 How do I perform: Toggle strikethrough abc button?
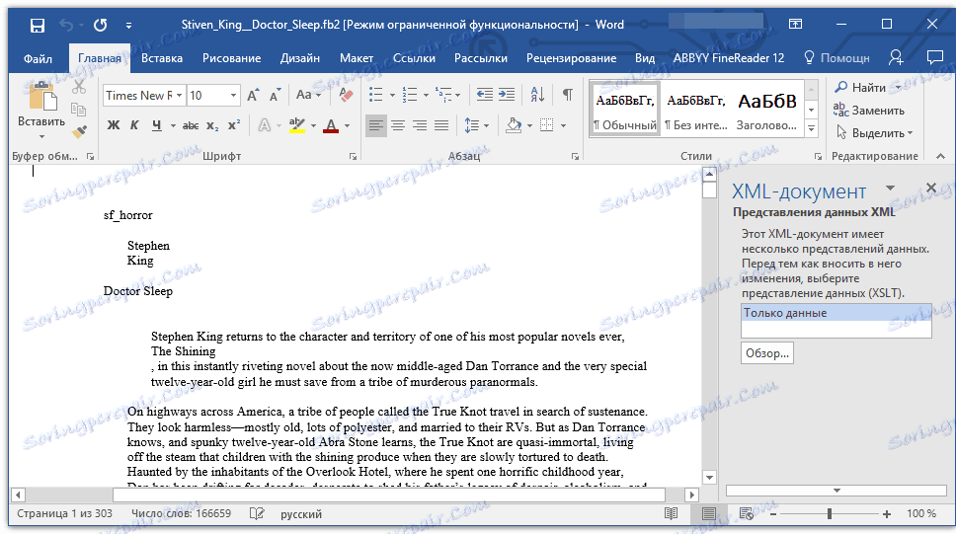[x=191, y=125]
